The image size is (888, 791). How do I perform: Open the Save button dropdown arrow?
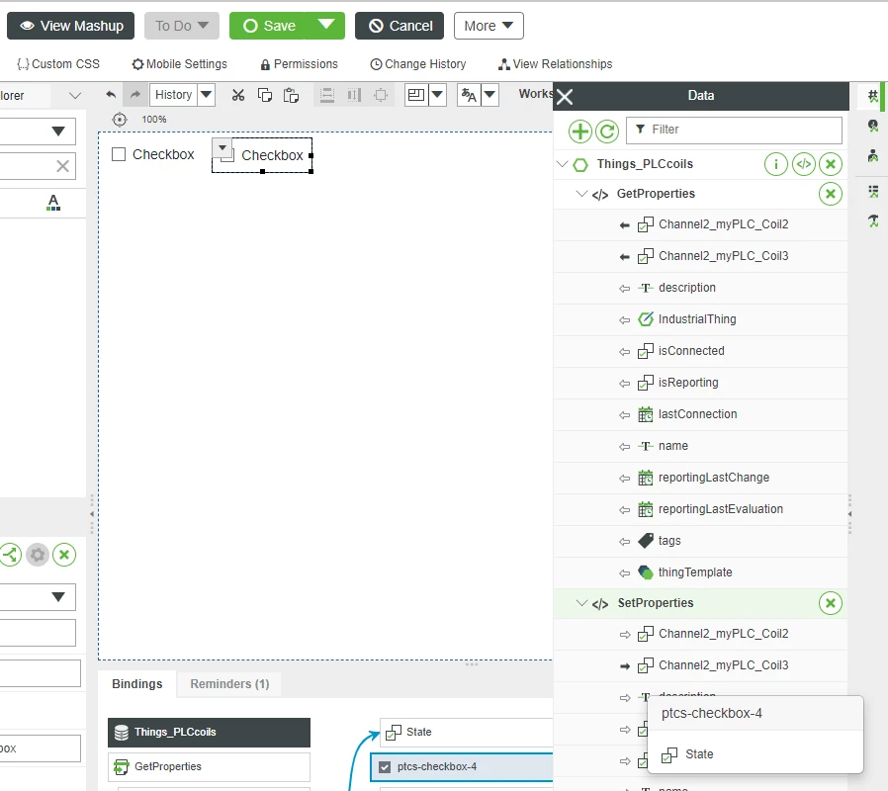pos(326,25)
